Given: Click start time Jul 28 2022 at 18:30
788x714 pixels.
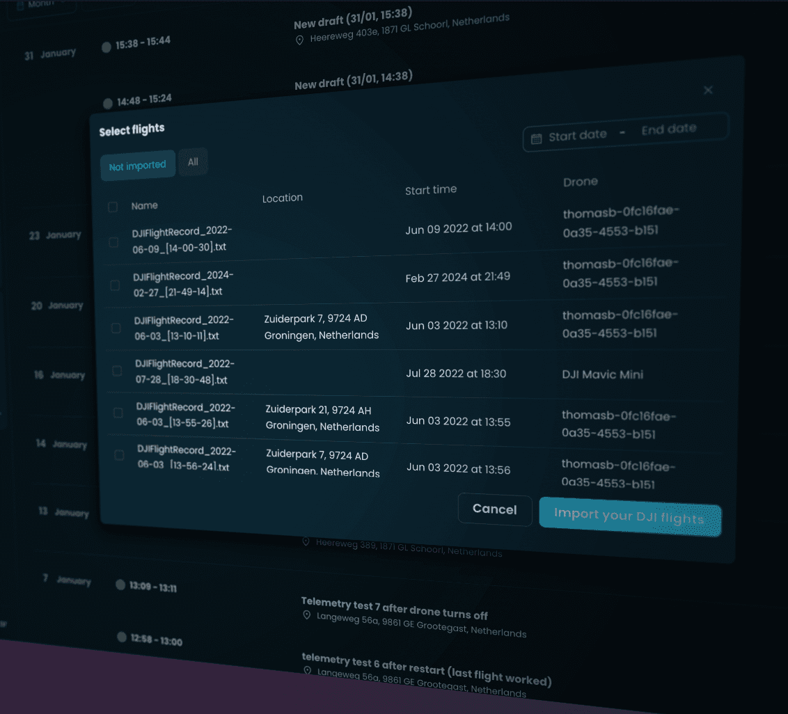Looking at the screenshot, I should click(457, 373).
